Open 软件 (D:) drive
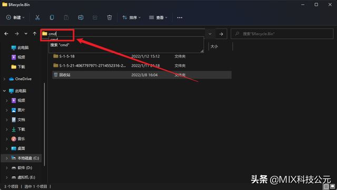337x190 pixels. click(22, 168)
